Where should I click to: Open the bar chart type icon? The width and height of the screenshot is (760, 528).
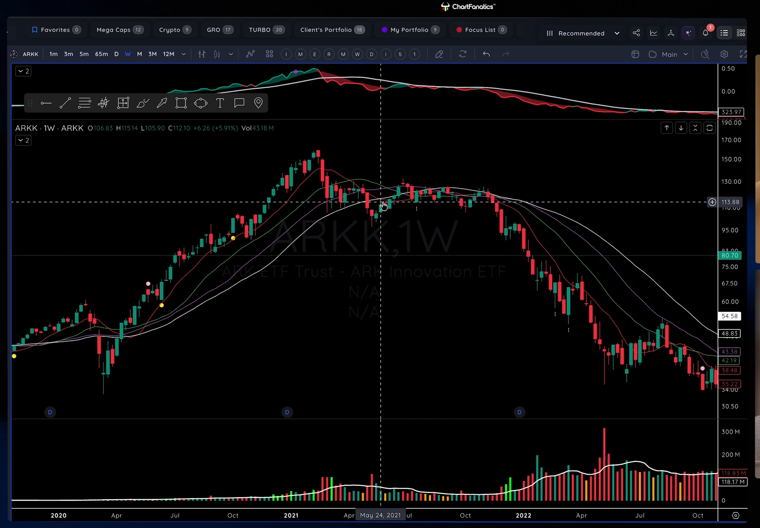(202, 54)
